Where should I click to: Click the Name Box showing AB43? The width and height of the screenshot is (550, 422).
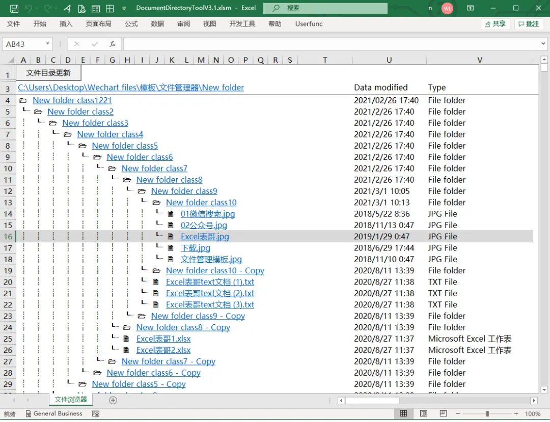pyautogui.click(x=23, y=44)
